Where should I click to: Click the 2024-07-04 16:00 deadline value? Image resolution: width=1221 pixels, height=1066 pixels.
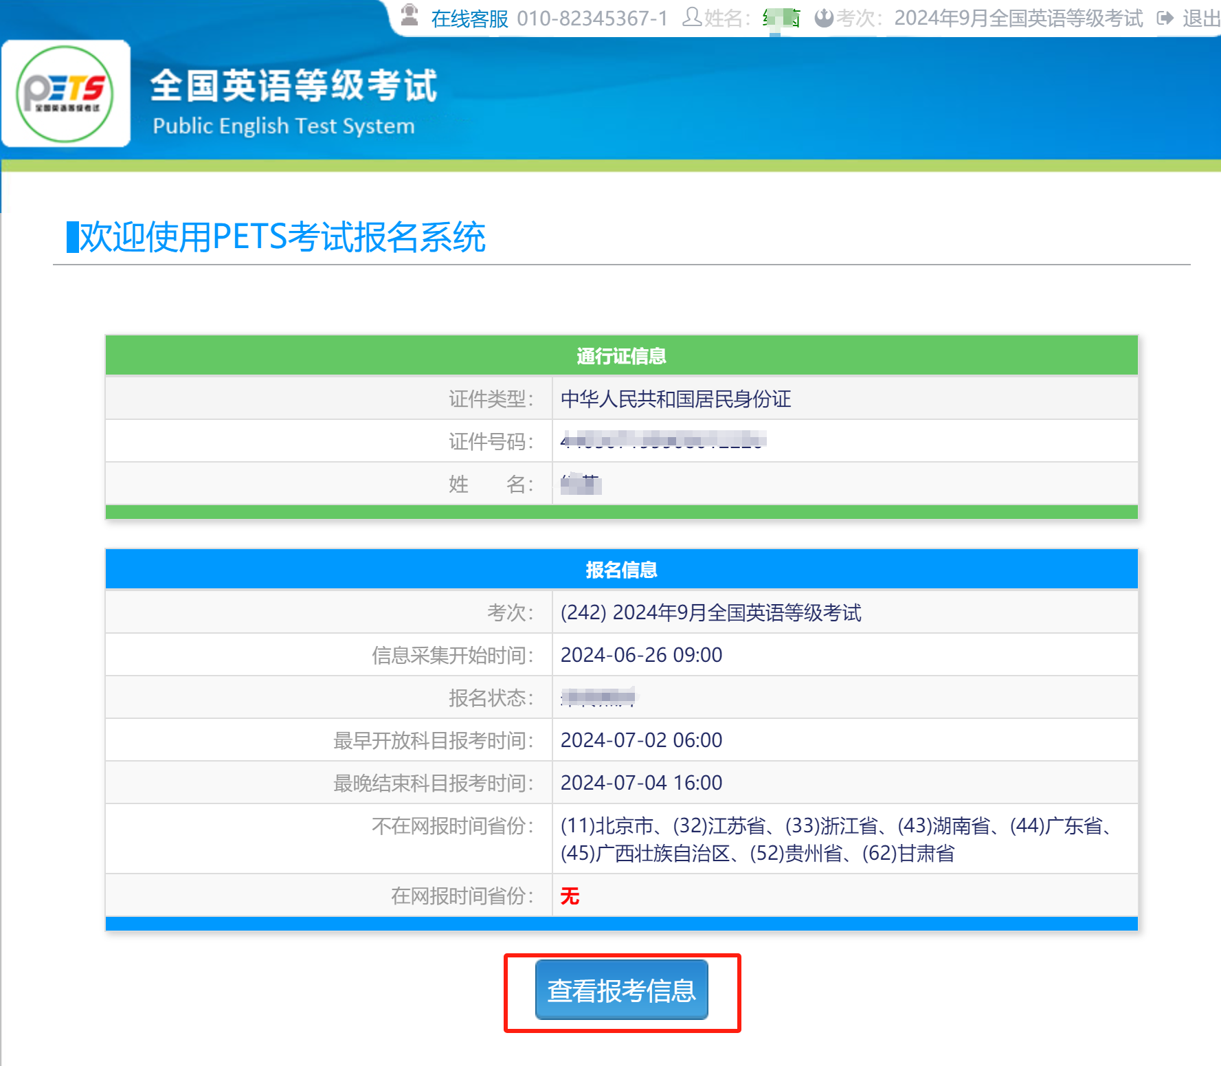click(x=641, y=782)
